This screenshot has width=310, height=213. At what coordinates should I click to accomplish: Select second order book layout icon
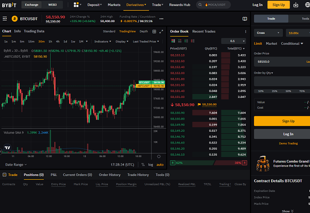(x=180, y=41)
